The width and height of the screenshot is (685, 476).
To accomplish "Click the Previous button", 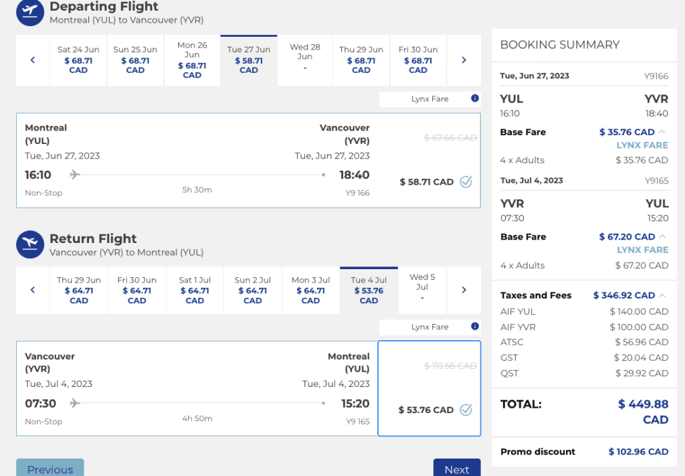I will point(50,469).
